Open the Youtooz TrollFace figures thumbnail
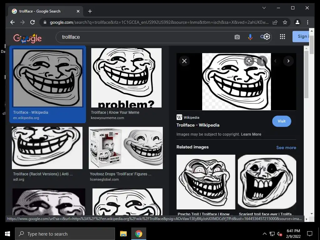 point(126,148)
